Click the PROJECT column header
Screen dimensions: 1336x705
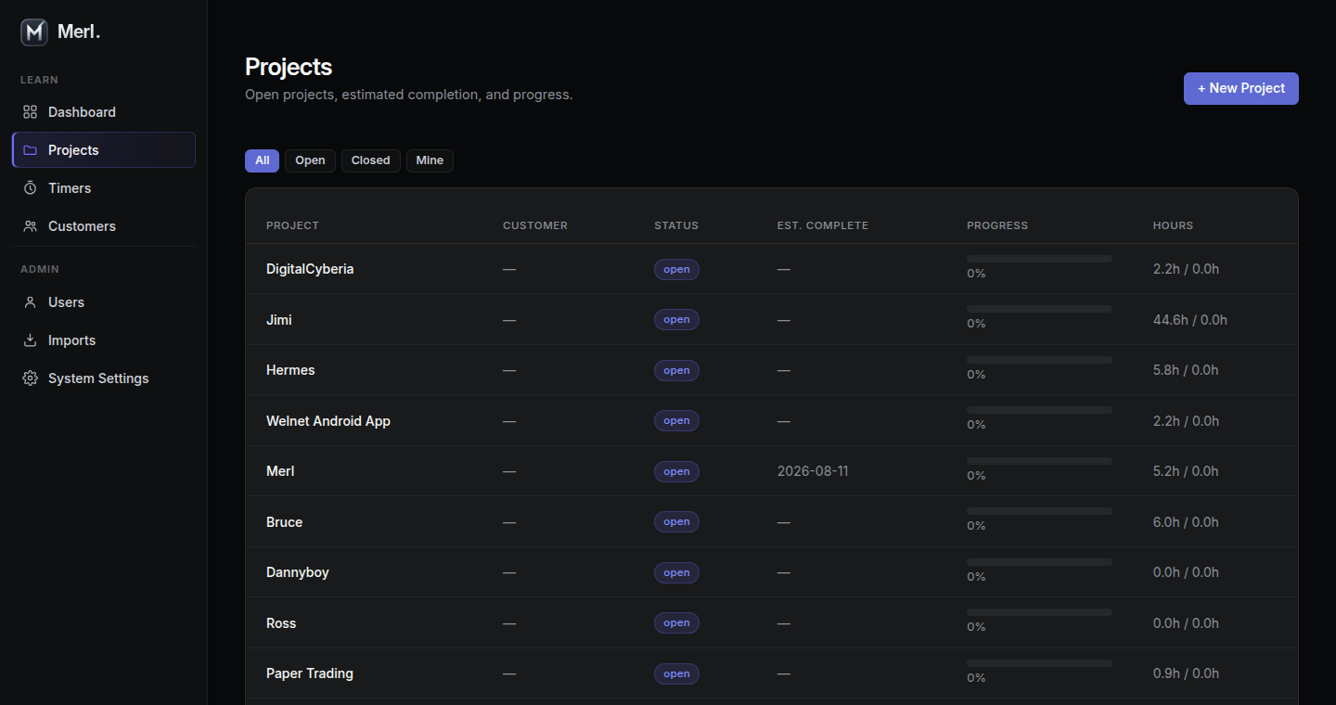292,225
